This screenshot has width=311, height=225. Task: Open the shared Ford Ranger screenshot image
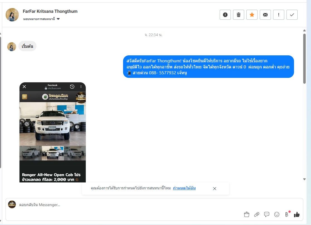pyautogui.click(x=53, y=132)
